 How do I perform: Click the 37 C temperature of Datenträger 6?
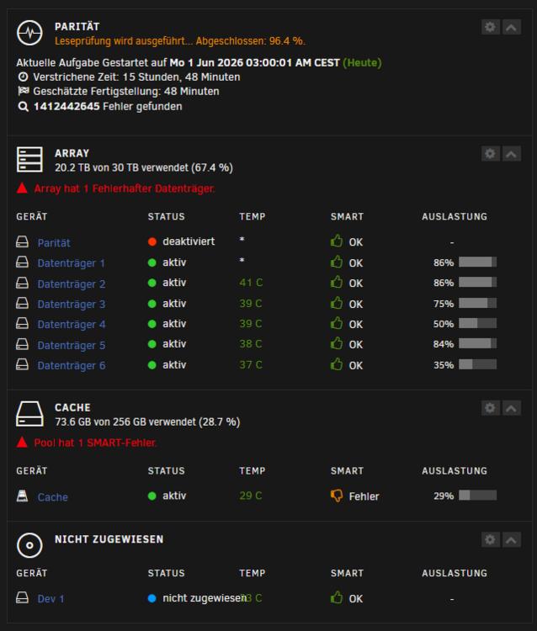251,364
